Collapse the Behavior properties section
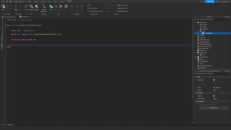 [196, 93]
